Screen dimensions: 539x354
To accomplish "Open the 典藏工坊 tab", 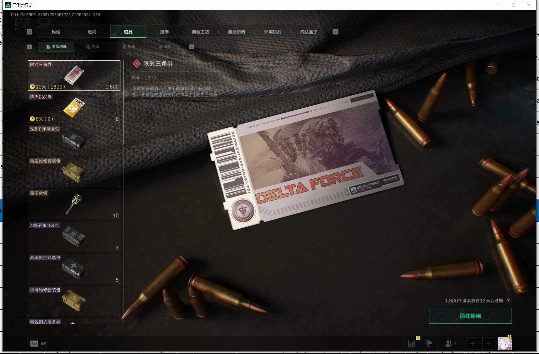I will (200, 32).
